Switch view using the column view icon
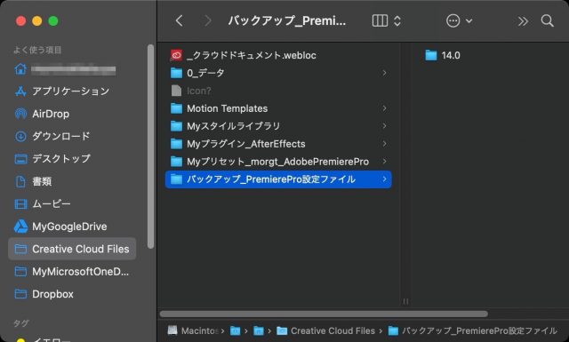This screenshot has width=569, height=342. [x=380, y=20]
